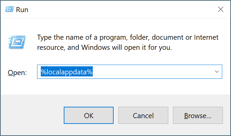Click the underlined B in Browse
Screen dimensions: 231x136
[186, 116]
